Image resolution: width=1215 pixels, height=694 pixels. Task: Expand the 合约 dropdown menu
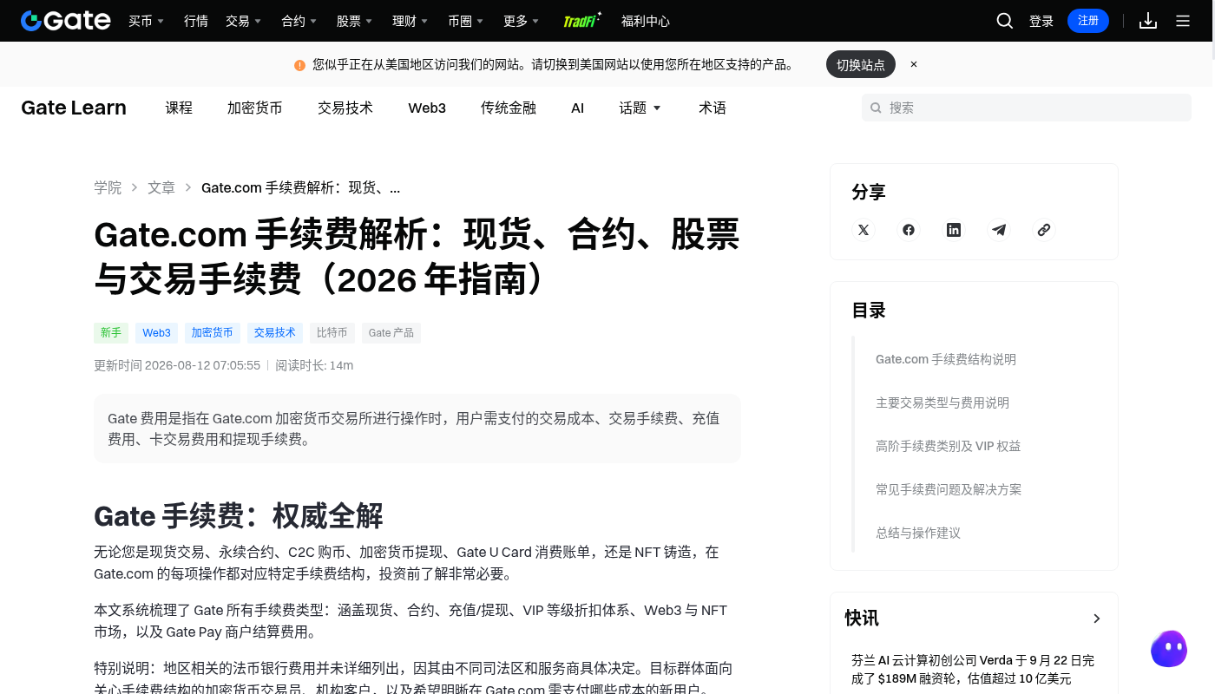[299, 21]
